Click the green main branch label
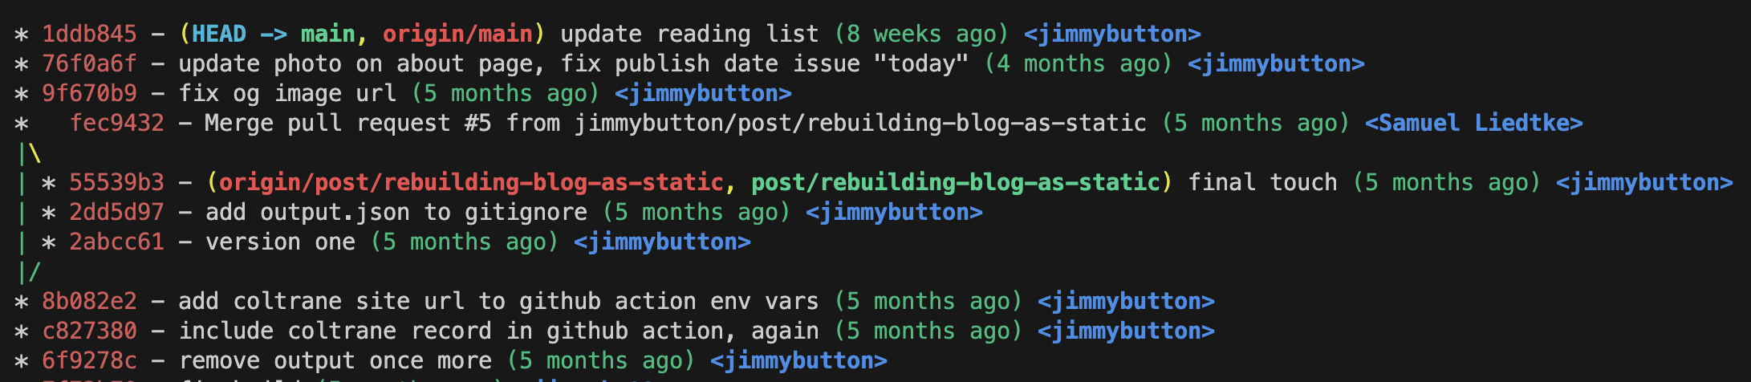1751x382 pixels. click(x=328, y=35)
